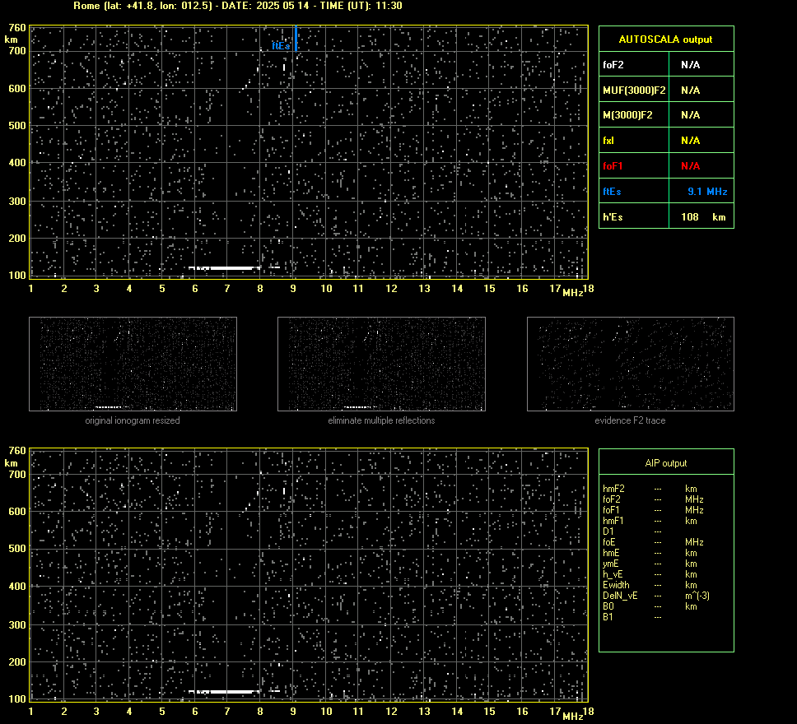797x724 pixels.
Task: Click the N/A value beside M(3000)F2
Action: tap(690, 115)
